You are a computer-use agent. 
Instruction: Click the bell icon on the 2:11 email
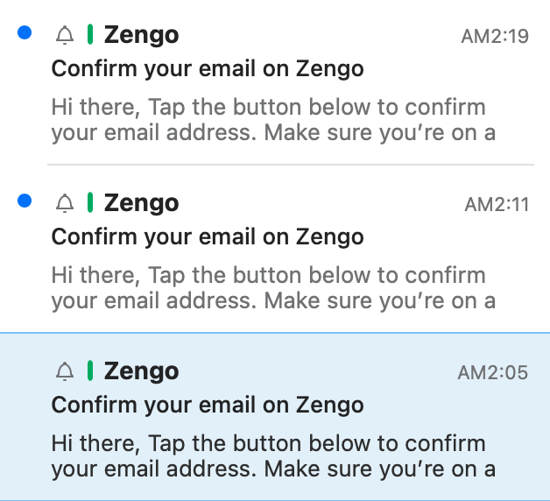pos(65,203)
